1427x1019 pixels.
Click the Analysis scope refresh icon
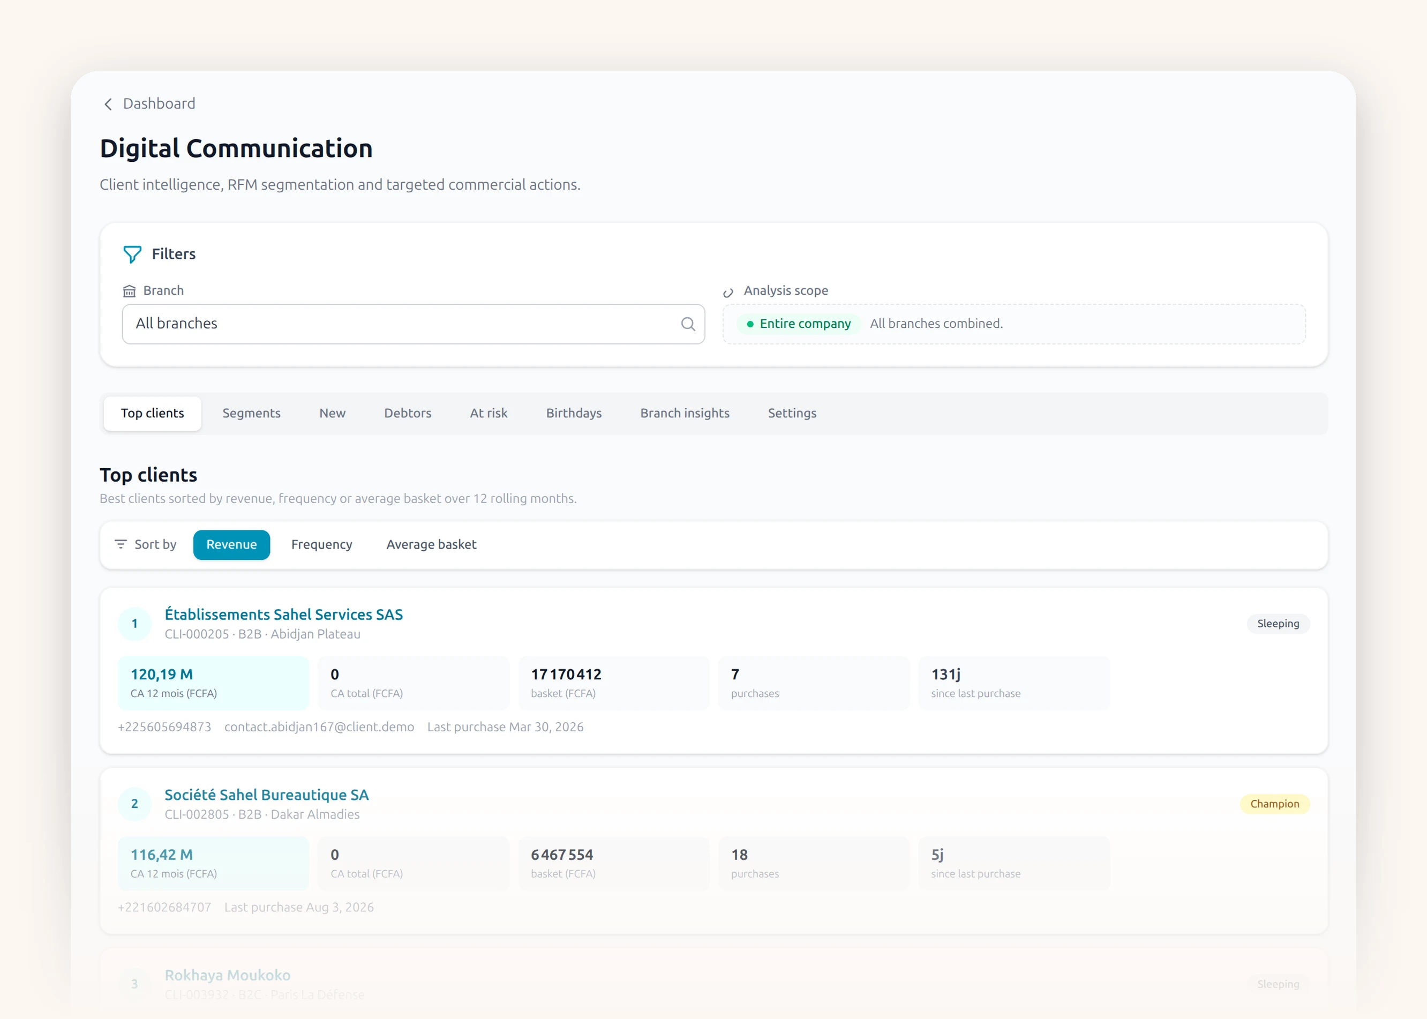point(727,293)
